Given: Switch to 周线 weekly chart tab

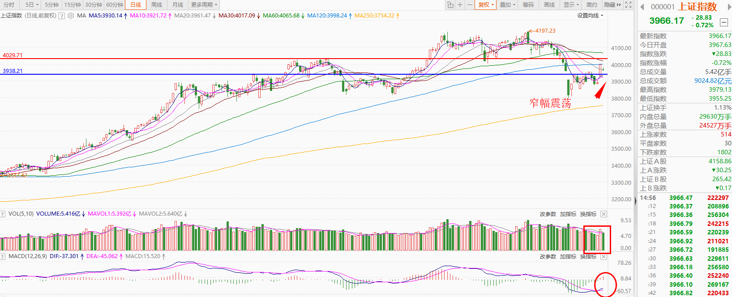Looking at the screenshot, I should 156,5.
